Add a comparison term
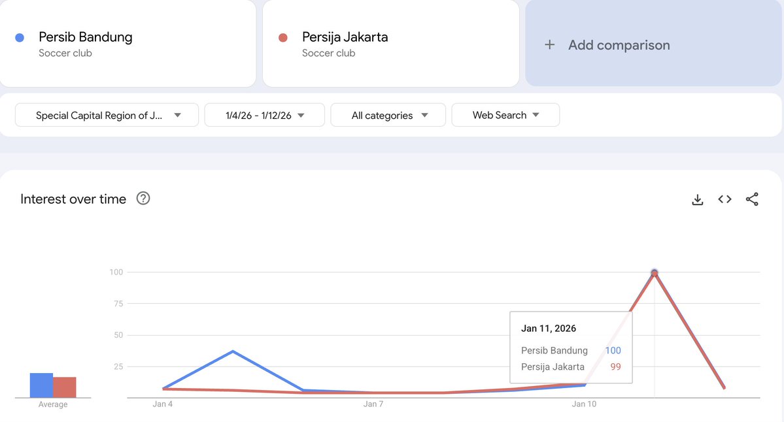Screen dimensions: 784x422 (x=653, y=43)
